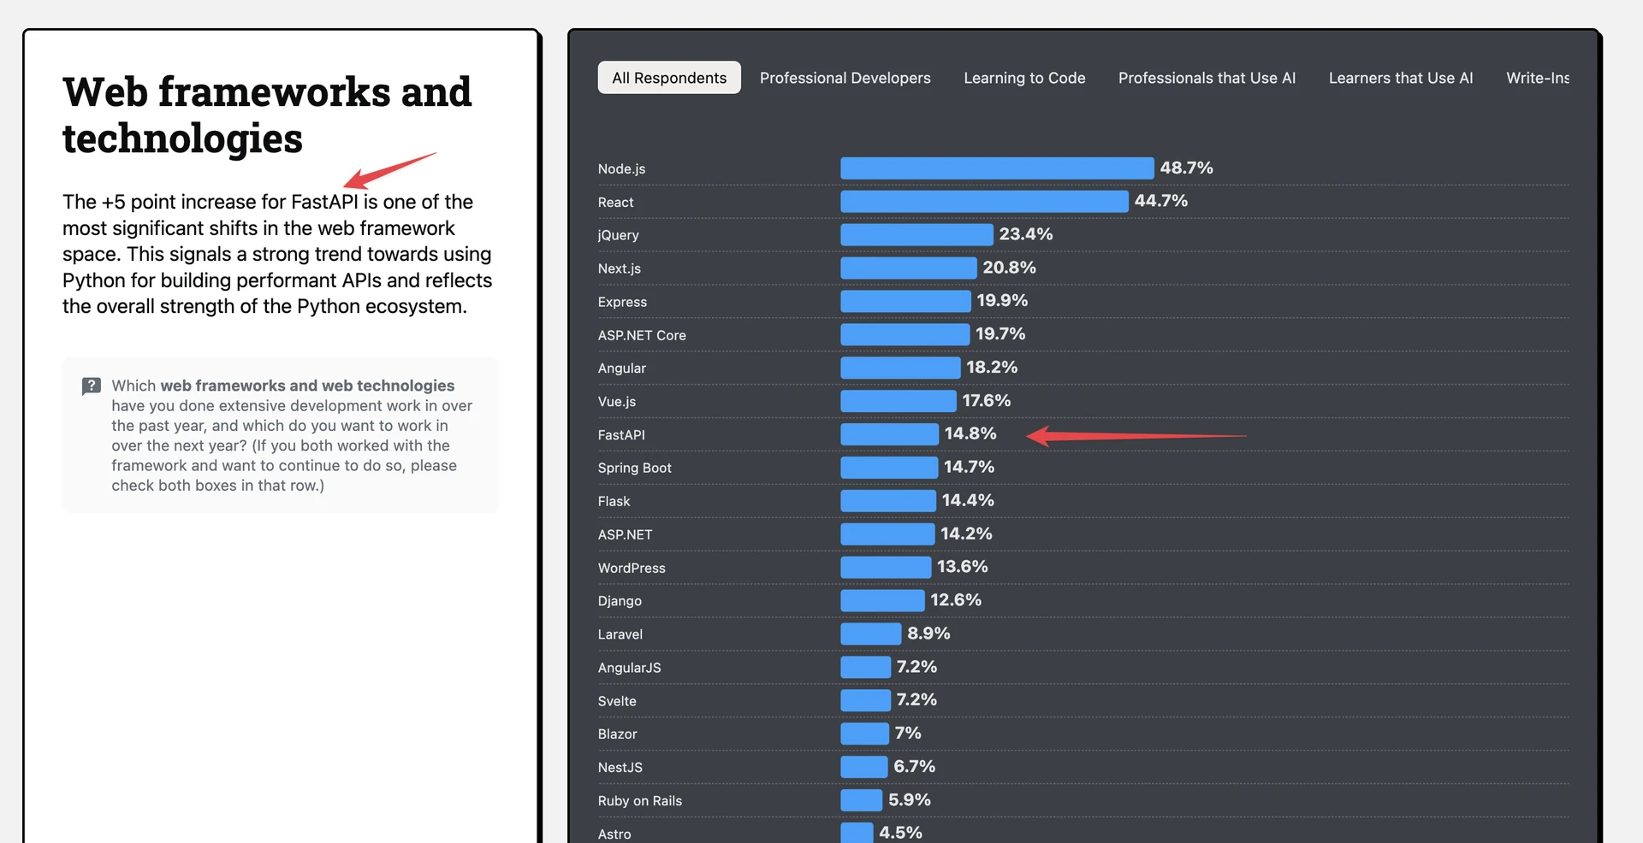
Task: Click the Laravel 8.9% value label
Action: (x=928, y=634)
